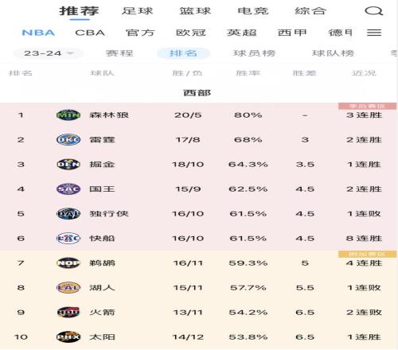
Task: Click the 64.3% win rate cell
Action: 248,165
